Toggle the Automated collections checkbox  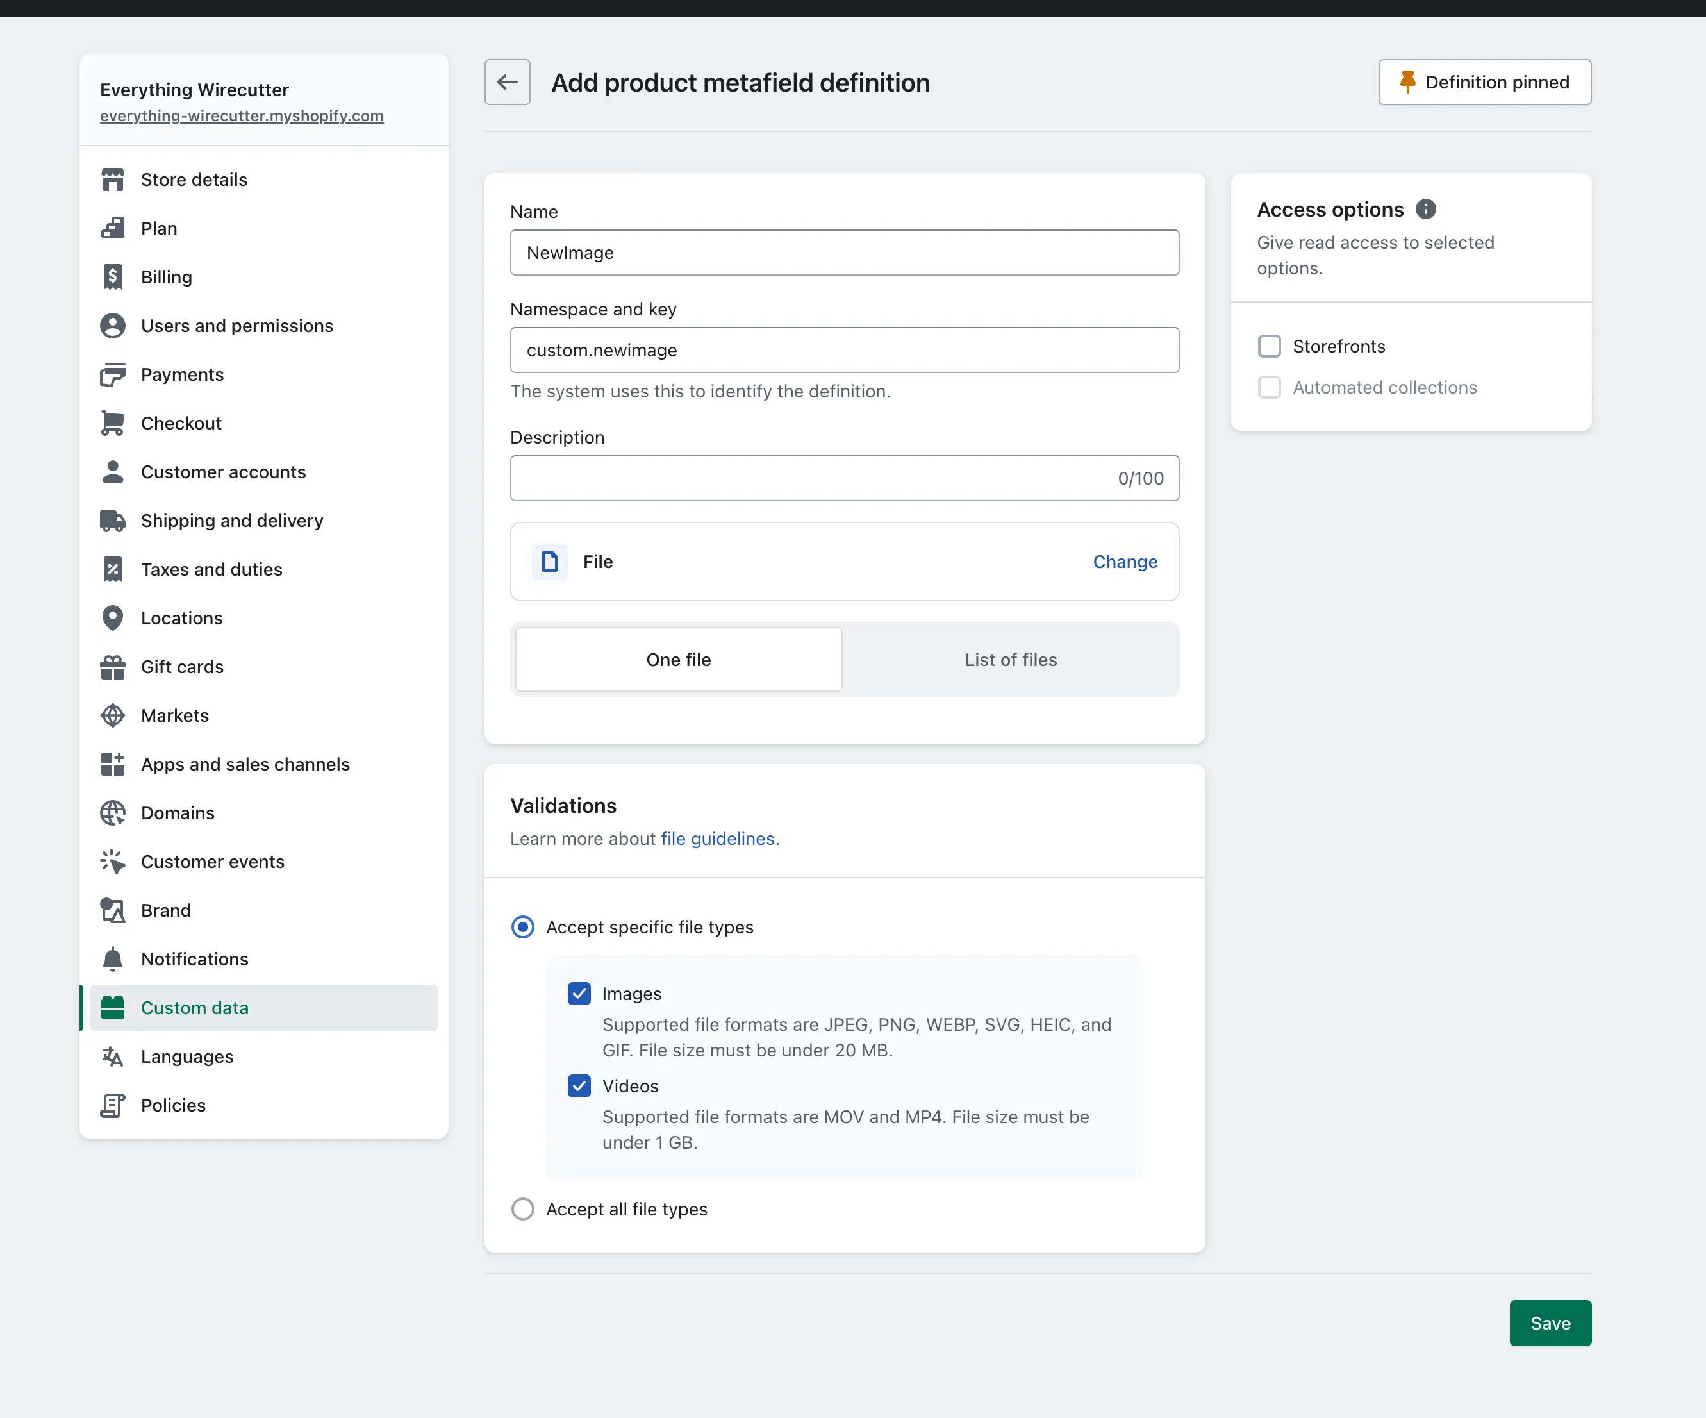point(1270,388)
